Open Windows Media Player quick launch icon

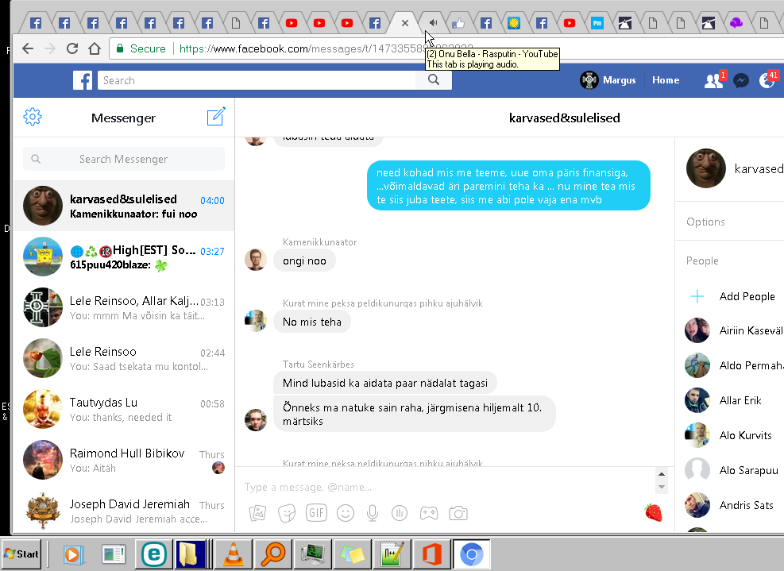point(74,554)
